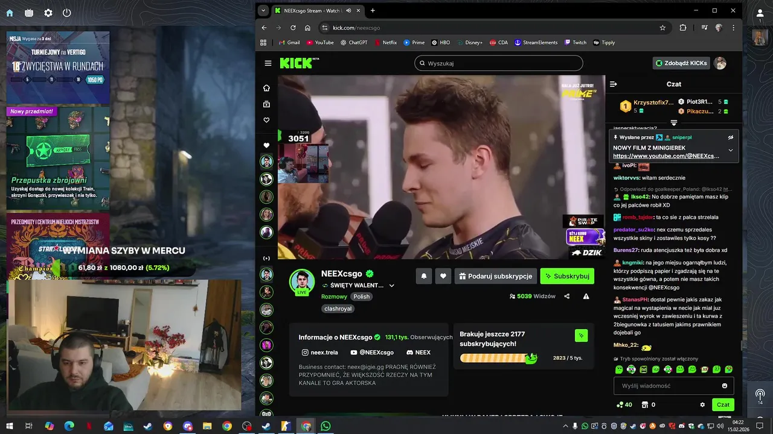Image resolution: width=773 pixels, height=434 pixels.
Task: Click Podaruj subskrypcje button
Action: tap(495, 276)
